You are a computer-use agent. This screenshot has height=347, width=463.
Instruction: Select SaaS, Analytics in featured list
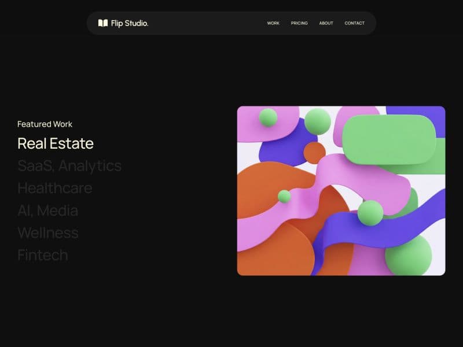[69, 166]
